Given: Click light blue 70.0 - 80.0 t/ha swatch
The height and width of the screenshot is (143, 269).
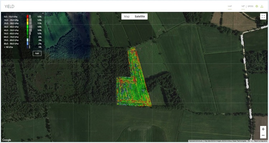Looking at the screenshot, I should [x=28, y=40].
